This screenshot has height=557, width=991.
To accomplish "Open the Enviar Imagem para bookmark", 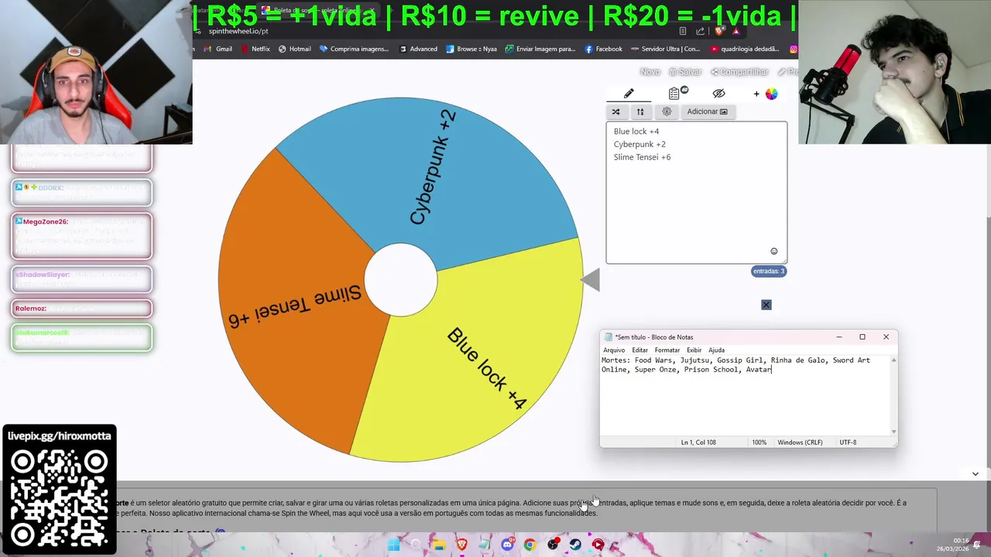I will [x=540, y=49].
